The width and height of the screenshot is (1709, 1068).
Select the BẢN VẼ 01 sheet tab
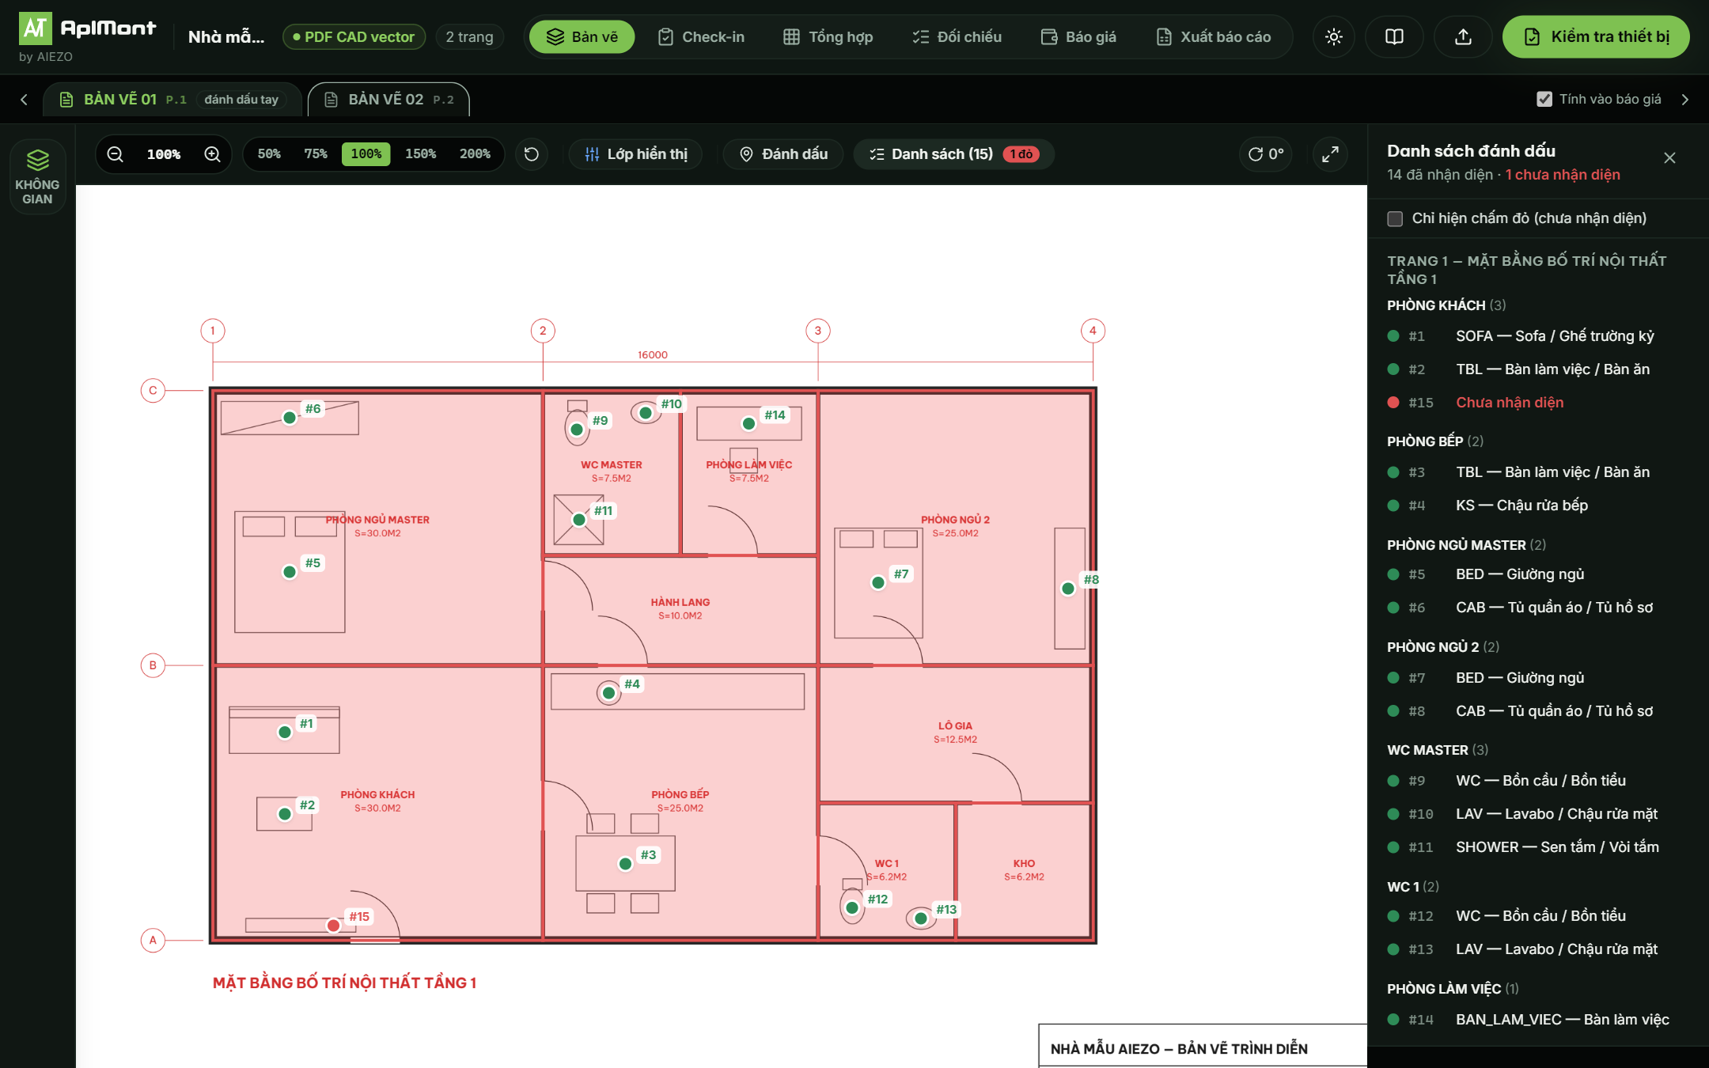(172, 100)
